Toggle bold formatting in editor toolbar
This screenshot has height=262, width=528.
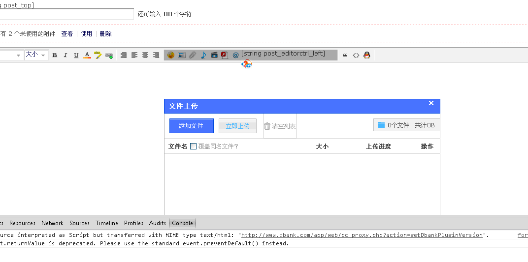55,56
